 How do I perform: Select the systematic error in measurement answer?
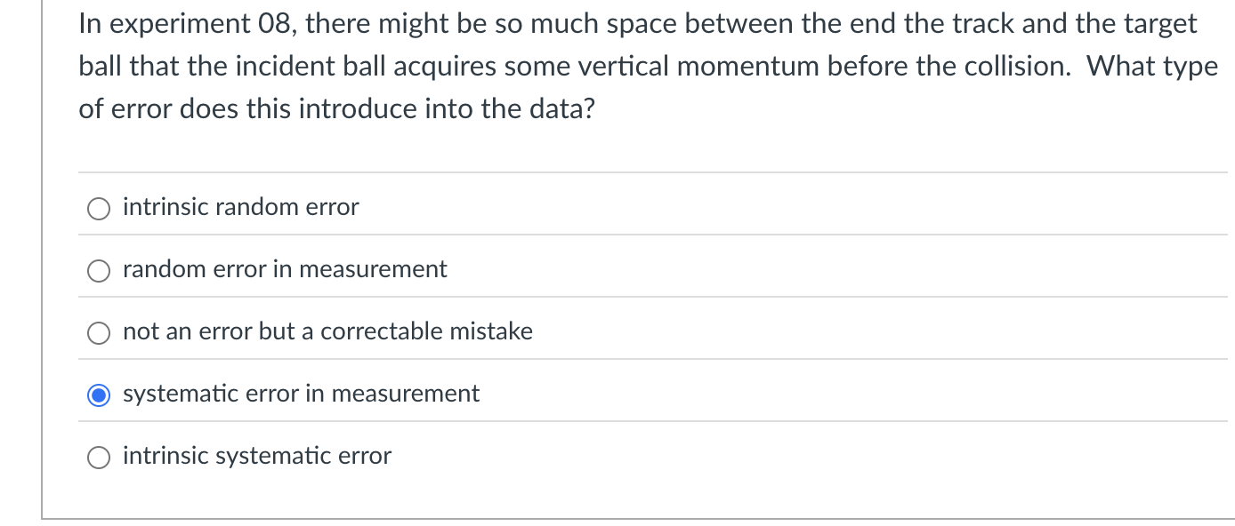pos(99,394)
